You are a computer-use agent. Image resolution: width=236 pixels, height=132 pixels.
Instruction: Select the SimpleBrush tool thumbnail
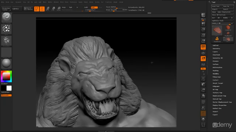click(x=217, y=39)
